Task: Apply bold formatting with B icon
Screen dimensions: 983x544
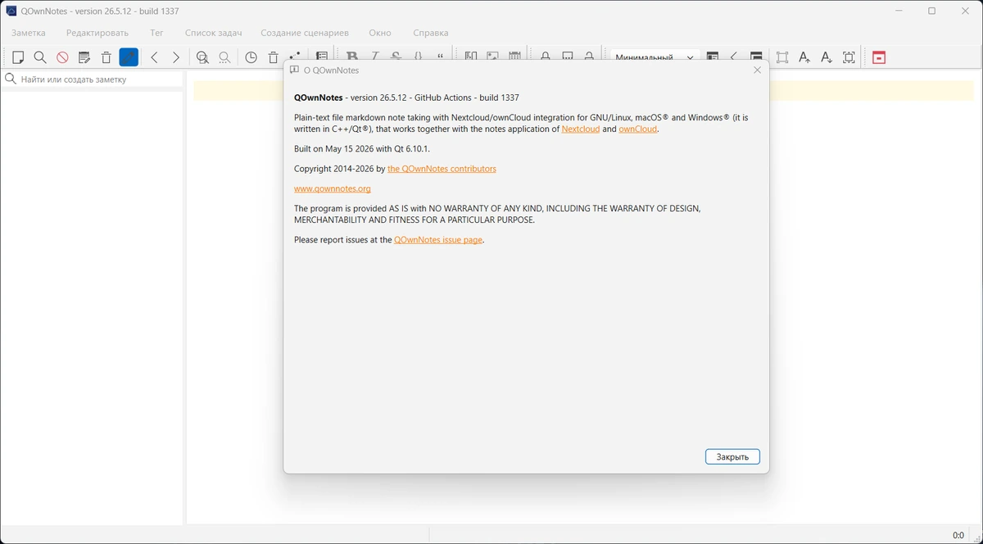Action: (x=352, y=57)
